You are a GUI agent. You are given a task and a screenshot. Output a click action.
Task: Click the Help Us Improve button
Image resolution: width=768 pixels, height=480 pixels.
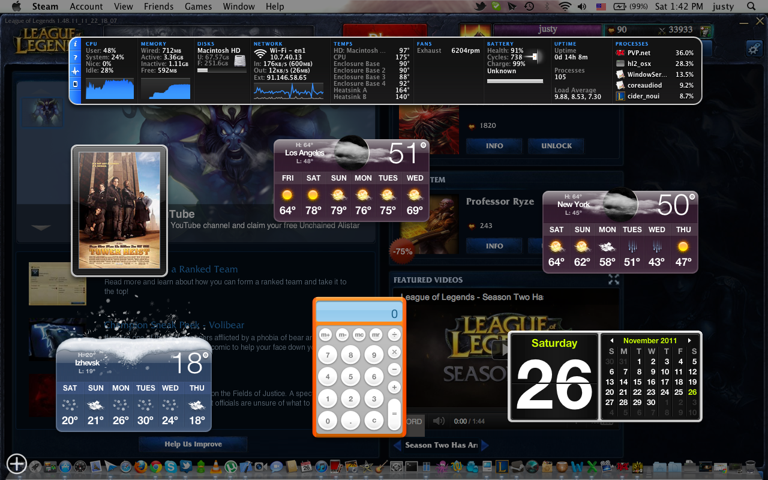[x=193, y=444]
